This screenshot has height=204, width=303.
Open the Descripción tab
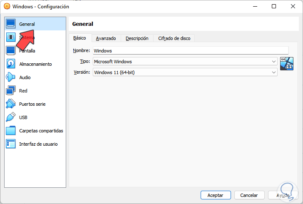pos(137,38)
